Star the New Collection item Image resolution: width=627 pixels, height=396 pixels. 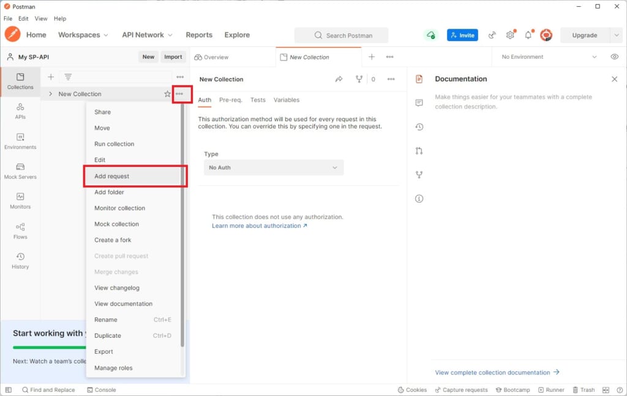point(167,94)
